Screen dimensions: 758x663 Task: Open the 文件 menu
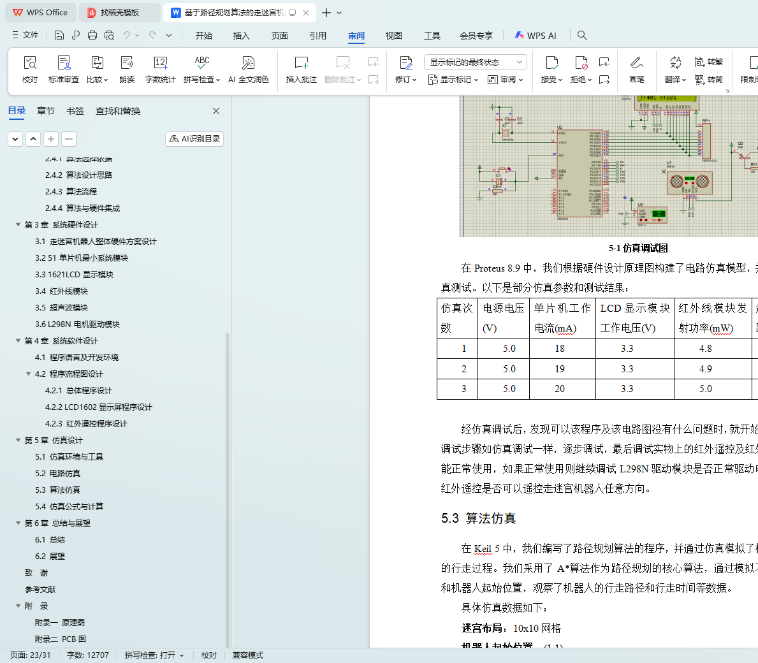[x=25, y=35]
